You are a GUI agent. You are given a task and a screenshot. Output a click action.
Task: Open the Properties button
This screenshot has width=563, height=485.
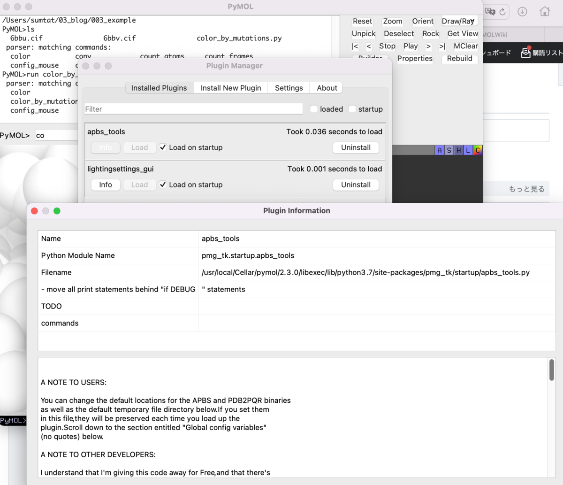point(415,59)
